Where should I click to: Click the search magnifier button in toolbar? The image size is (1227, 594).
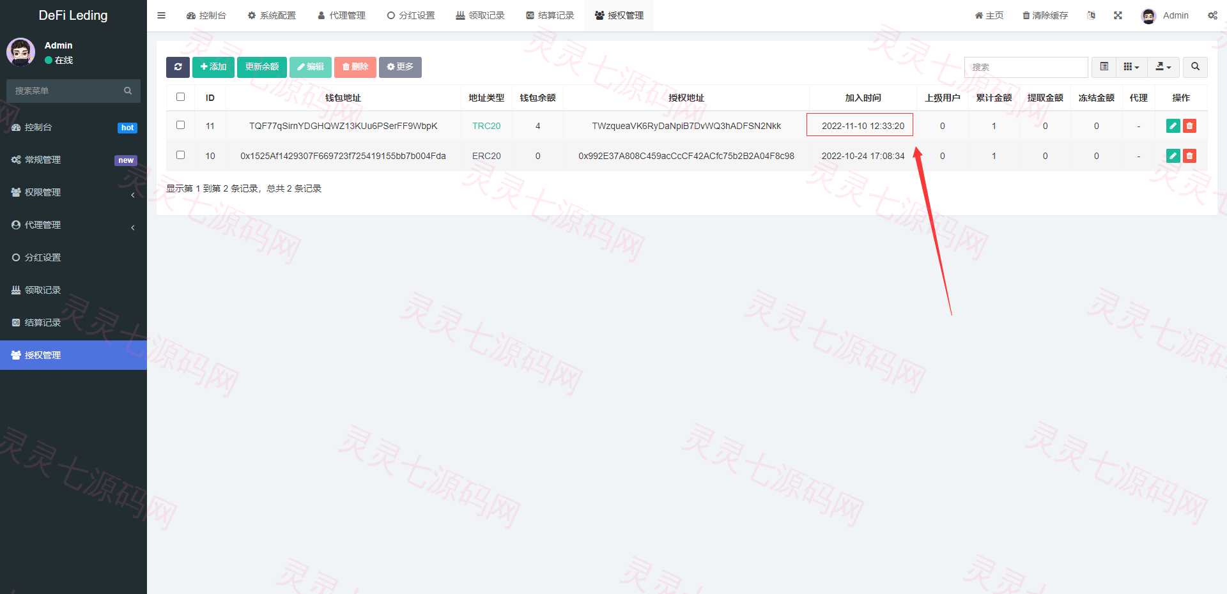tap(1195, 67)
